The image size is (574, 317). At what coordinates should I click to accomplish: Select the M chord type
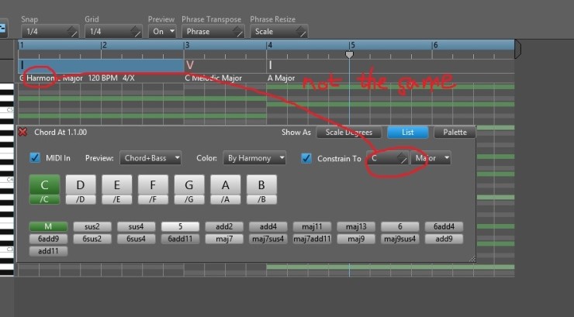coord(48,226)
